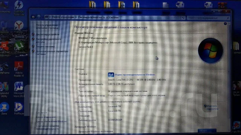Screen dimensions: 241x135
Task: Open Adobe Reader XI shortcut
Action: pyautogui.click(x=19, y=69)
